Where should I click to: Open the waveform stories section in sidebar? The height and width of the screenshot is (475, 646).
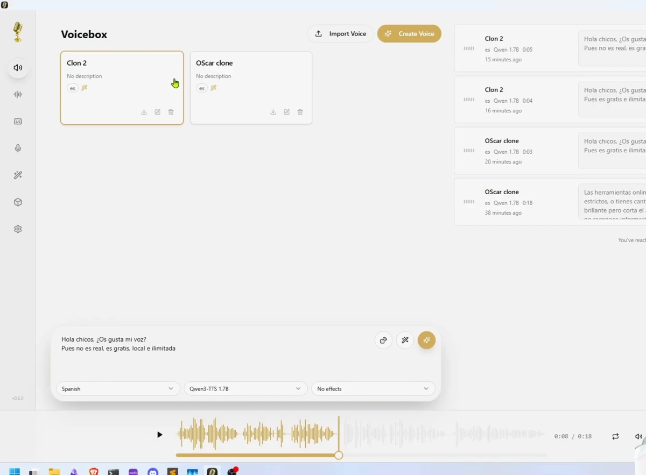[x=18, y=95]
